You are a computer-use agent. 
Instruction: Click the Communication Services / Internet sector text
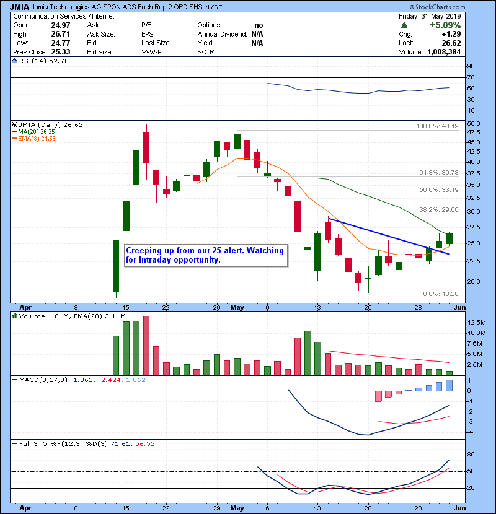click(x=64, y=16)
